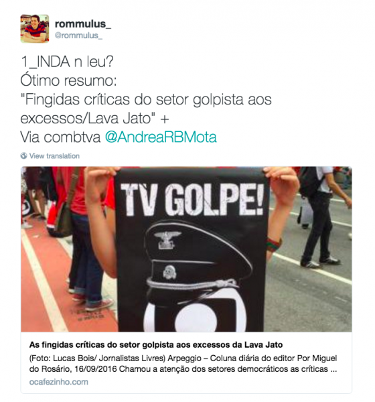Open article headline about Lava Jato
Image resolution: width=375 pixels, height=402 pixels.
tap(156, 344)
